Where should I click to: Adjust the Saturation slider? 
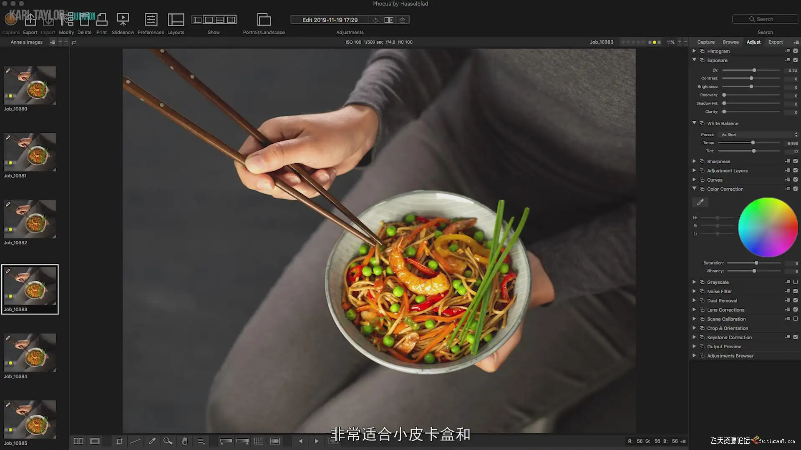pos(756,263)
